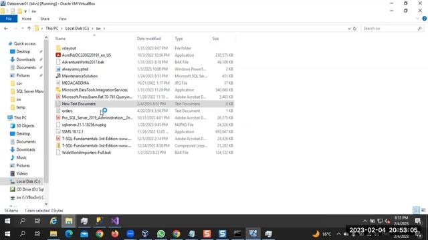Sort files by Size column header
The height and width of the screenshot is (240, 428).
point(215,39)
